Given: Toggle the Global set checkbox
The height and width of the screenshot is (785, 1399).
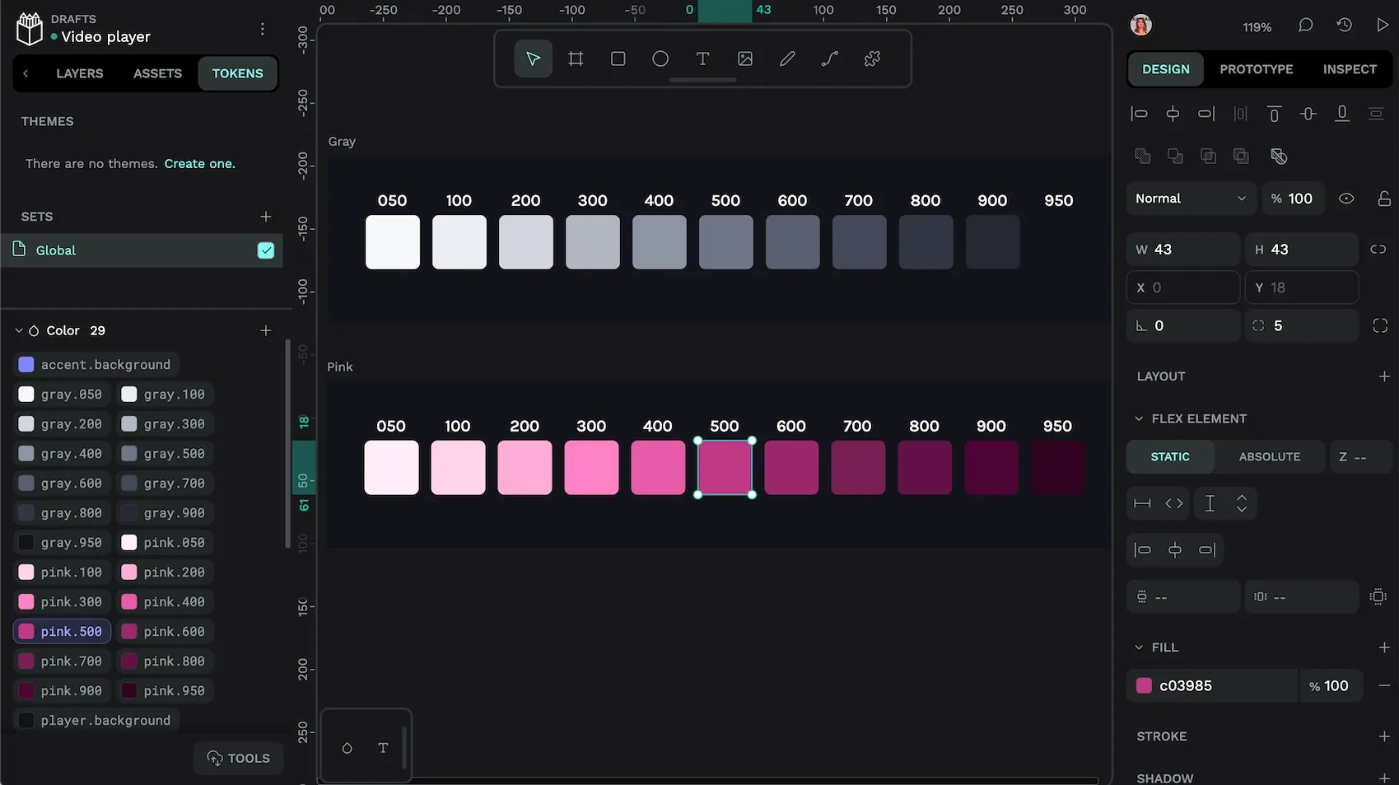Looking at the screenshot, I should click(x=266, y=250).
